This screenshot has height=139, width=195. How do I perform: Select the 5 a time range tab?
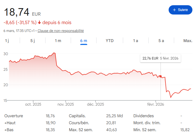click(161, 41)
